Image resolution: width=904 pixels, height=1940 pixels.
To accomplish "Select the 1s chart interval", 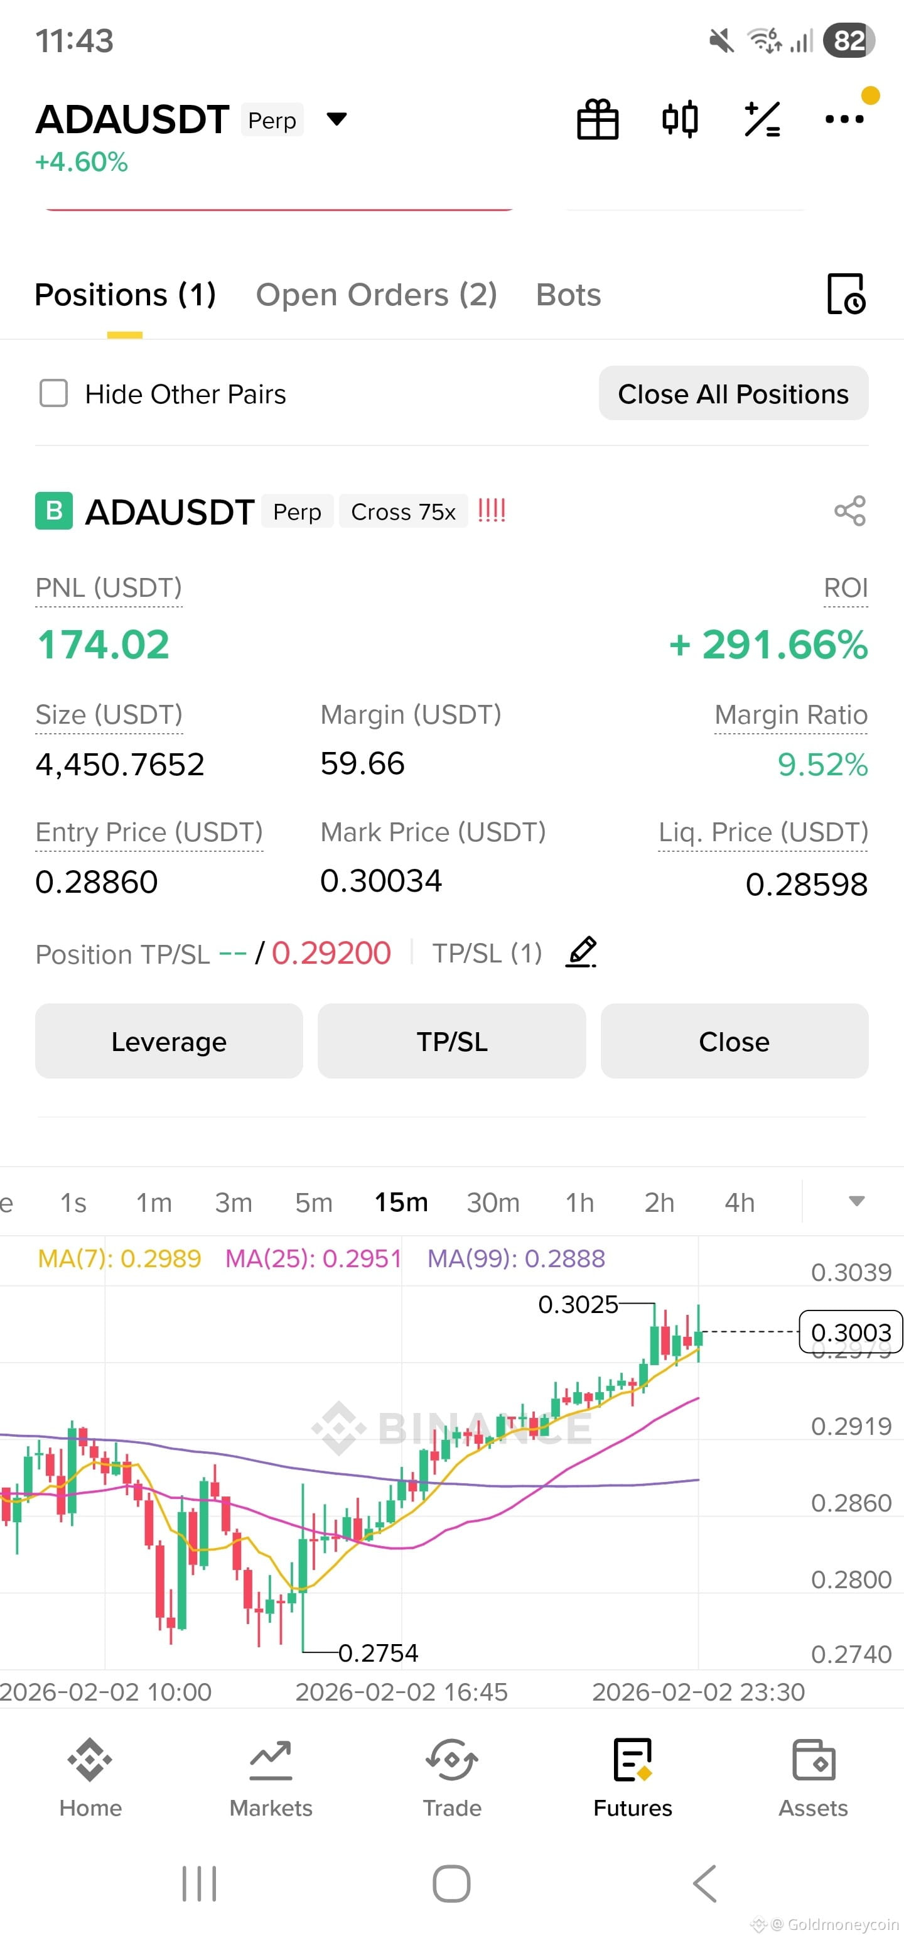I will click(73, 1202).
